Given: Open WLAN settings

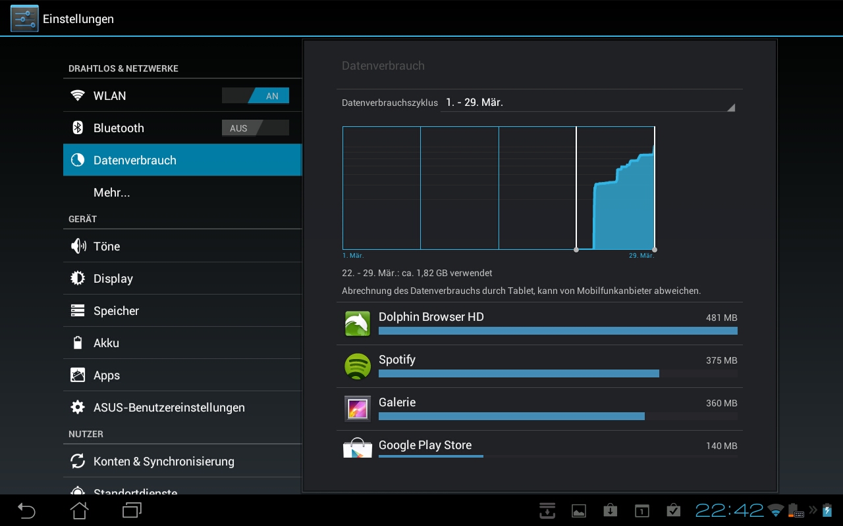Looking at the screenshot, I should tap(182, 95).
